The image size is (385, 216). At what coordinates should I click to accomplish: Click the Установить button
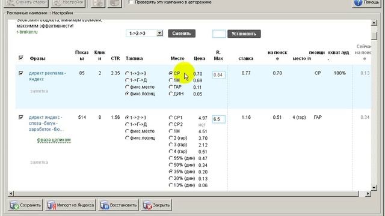(x=244, y=34)
